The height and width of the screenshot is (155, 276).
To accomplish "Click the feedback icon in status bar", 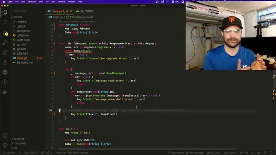I will point(265,152).
